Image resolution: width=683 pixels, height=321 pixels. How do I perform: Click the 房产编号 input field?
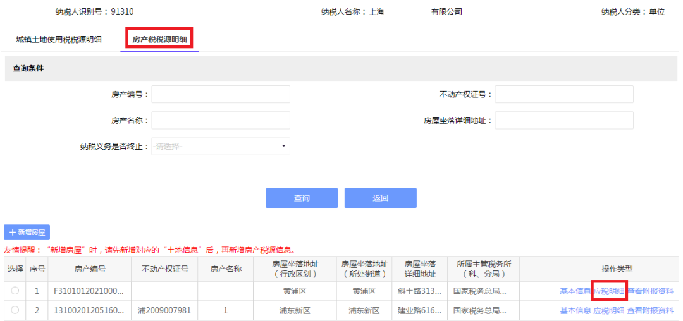click(x=221, y=94)
